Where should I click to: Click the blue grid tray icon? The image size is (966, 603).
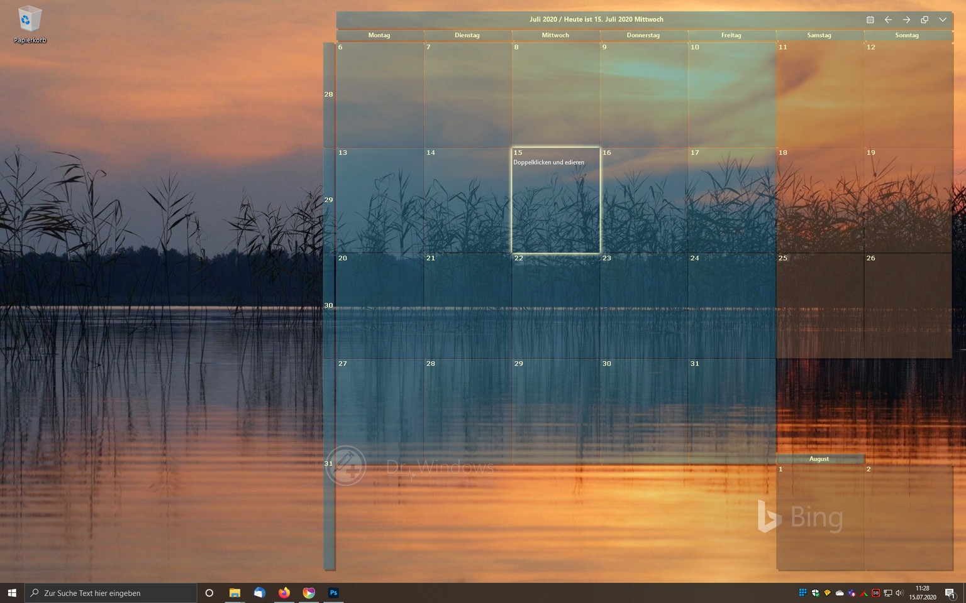click(802, 593)
